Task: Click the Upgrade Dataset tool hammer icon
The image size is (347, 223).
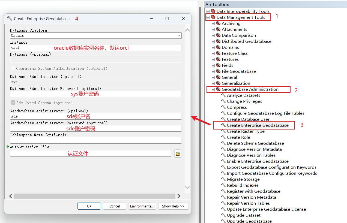Action: (x=223, y=215)
